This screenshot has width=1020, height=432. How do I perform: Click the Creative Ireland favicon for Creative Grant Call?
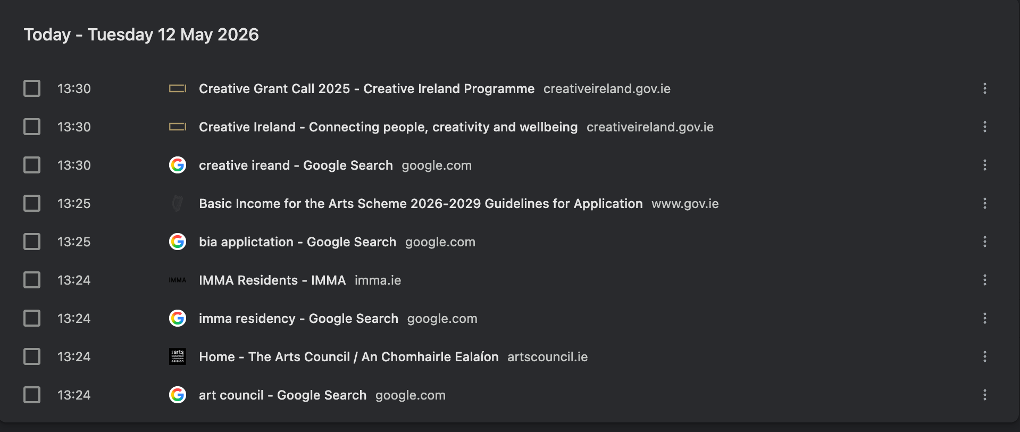pos(178,88)
